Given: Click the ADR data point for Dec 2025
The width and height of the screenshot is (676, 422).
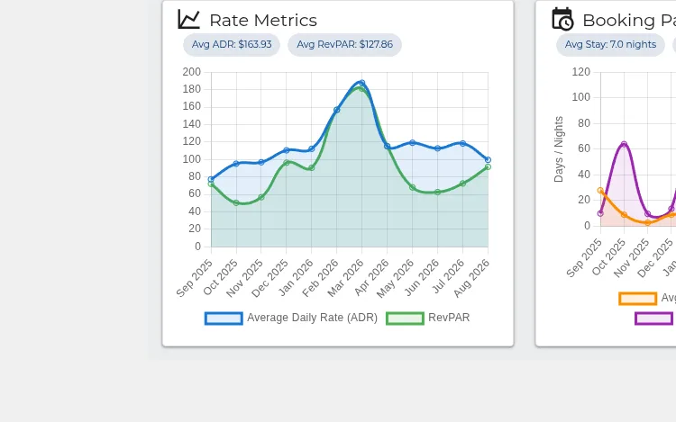Looking at the screenshot, I should click(x=287, y=150).
